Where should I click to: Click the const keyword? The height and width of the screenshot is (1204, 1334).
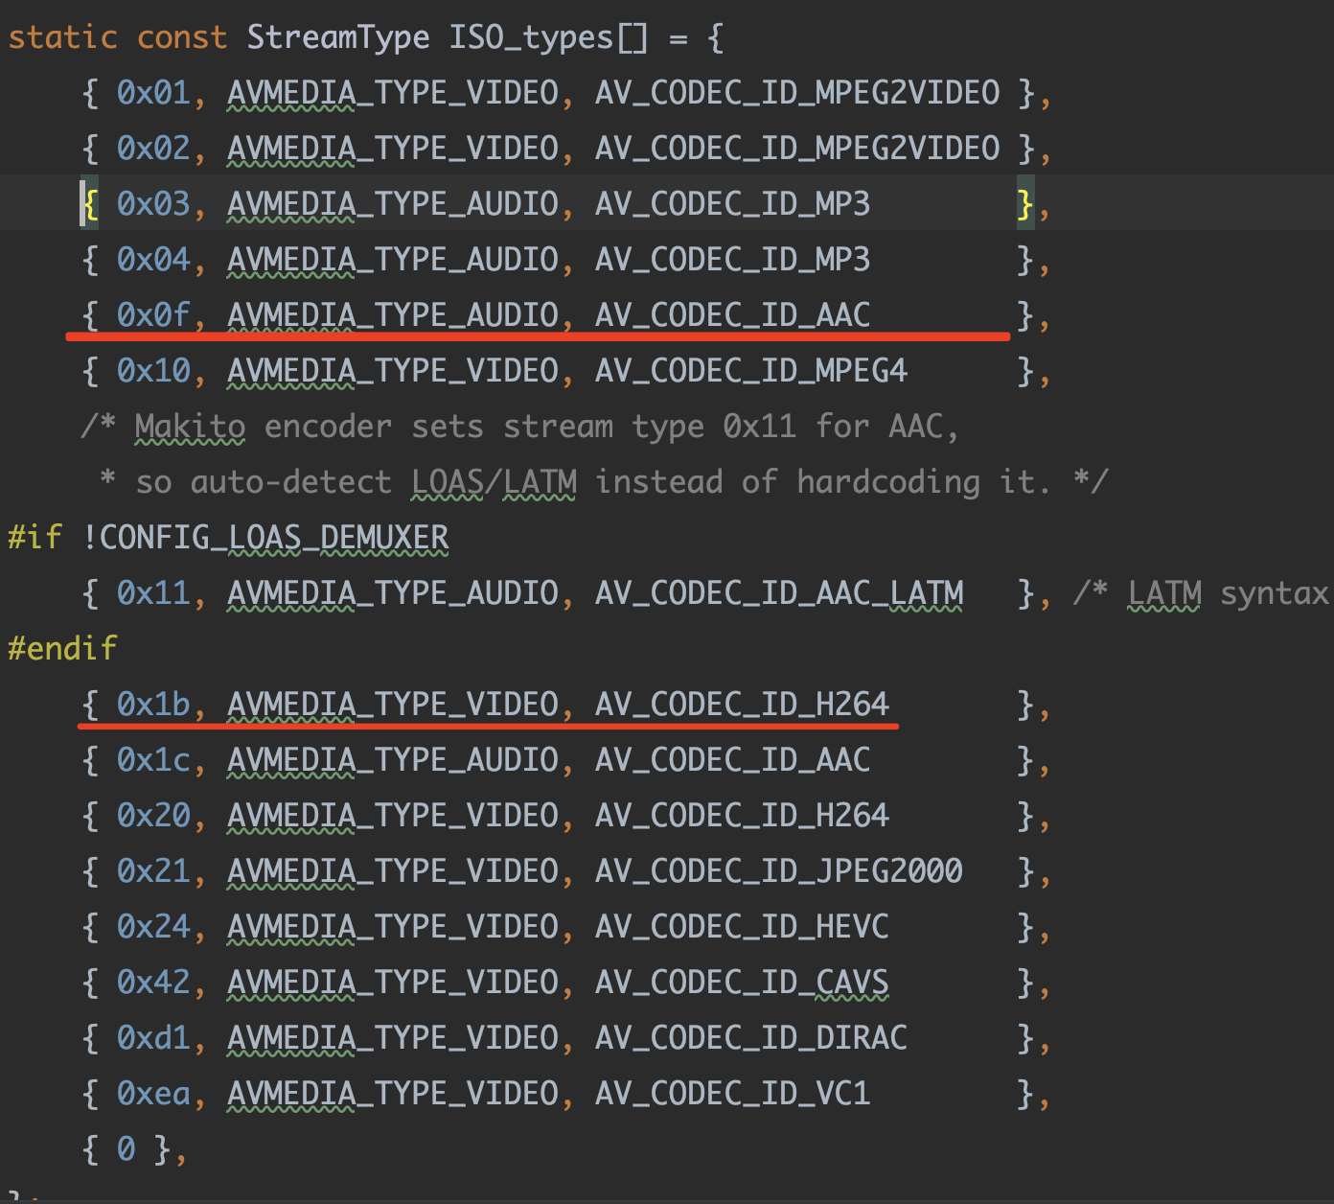(182, 37)
